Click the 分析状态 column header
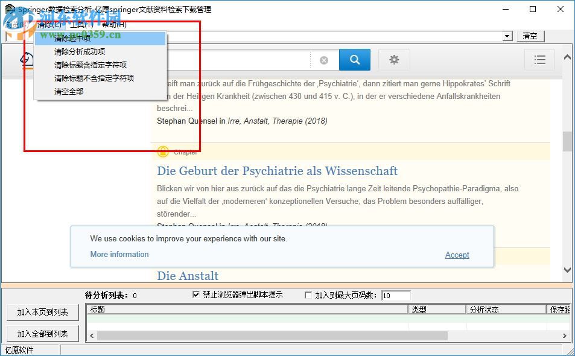575x356 pixels. [x=506, y=310]
